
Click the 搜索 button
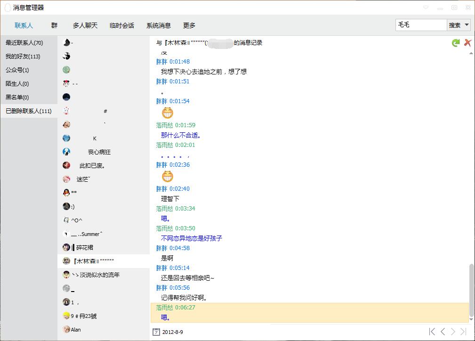click(455, 25)
